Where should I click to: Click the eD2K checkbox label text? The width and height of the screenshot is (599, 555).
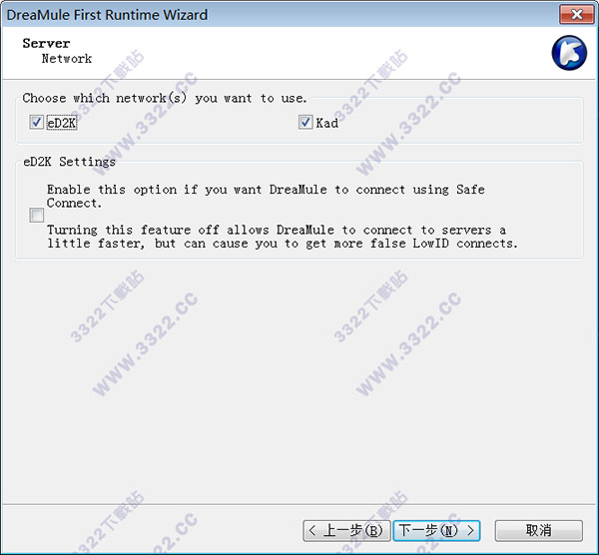(x=62, y=123)
